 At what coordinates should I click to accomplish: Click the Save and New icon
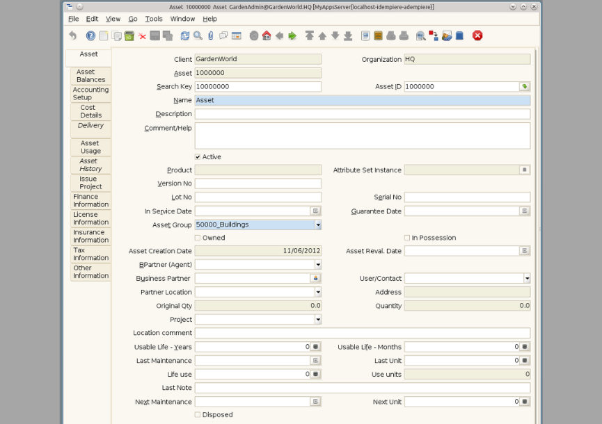[168, 35]
